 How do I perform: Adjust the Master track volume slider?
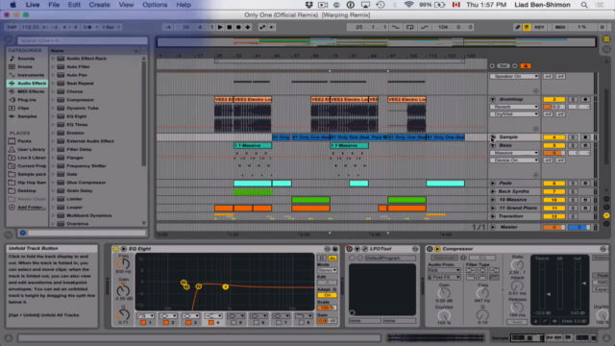pyautogui.click(x=553, y=227)
